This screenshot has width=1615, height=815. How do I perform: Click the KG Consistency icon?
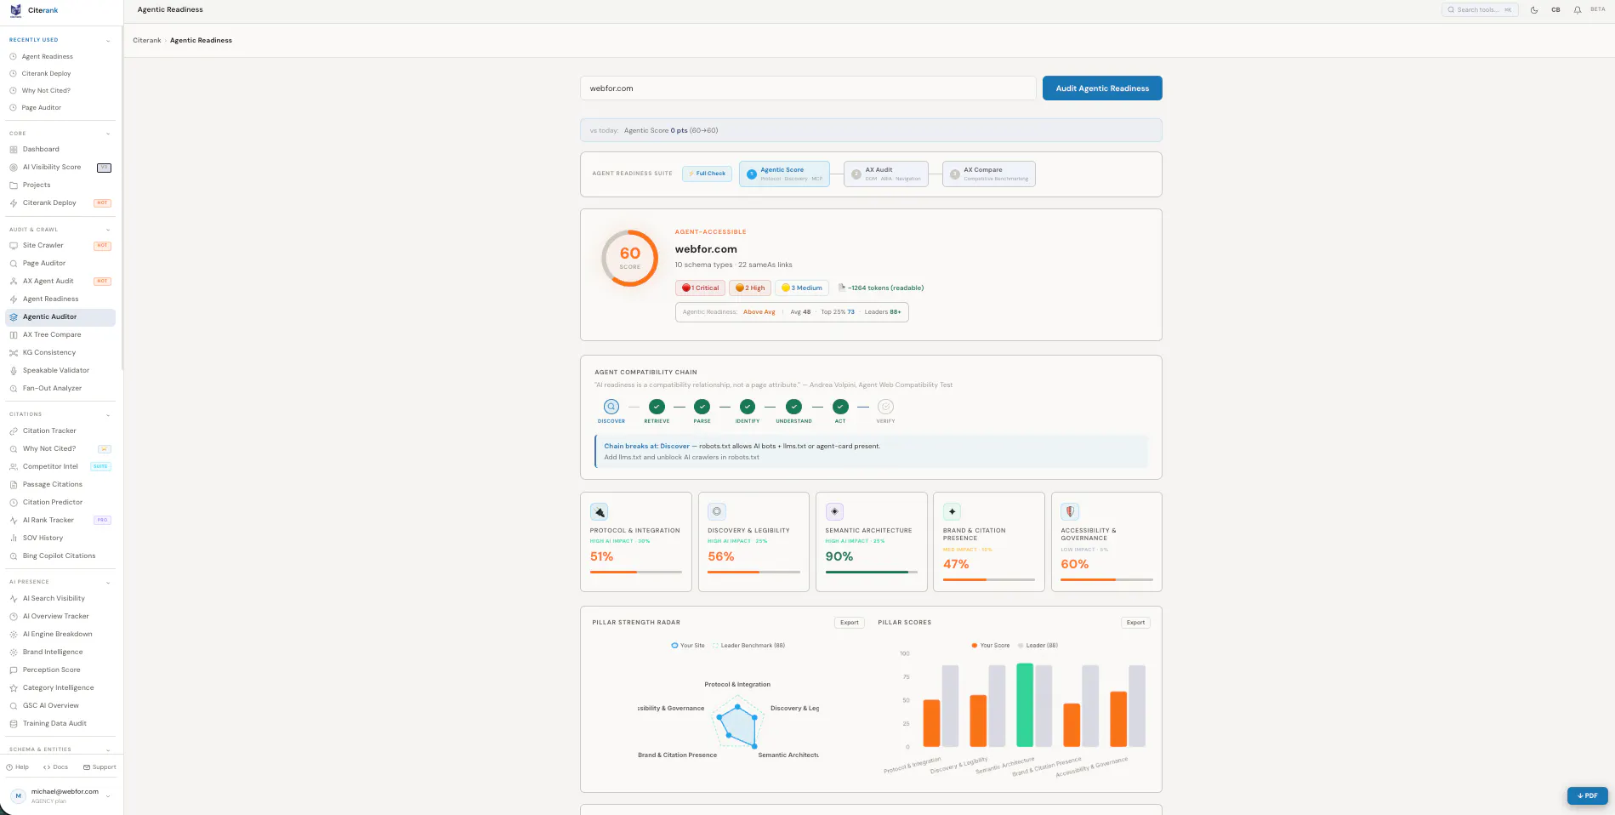click(x=14, y=353)
